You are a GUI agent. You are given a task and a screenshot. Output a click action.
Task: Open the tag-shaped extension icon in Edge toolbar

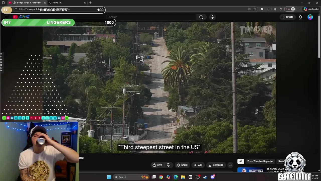click(262, 9)
